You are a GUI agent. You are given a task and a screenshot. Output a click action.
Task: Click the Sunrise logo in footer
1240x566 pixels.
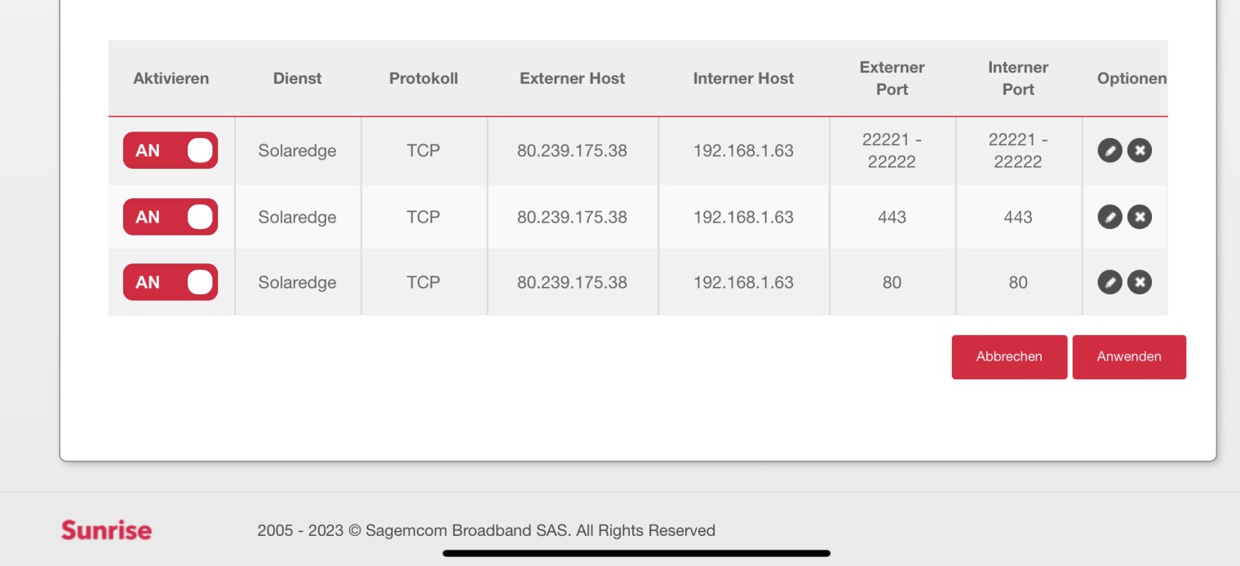[x=106, y=531]
